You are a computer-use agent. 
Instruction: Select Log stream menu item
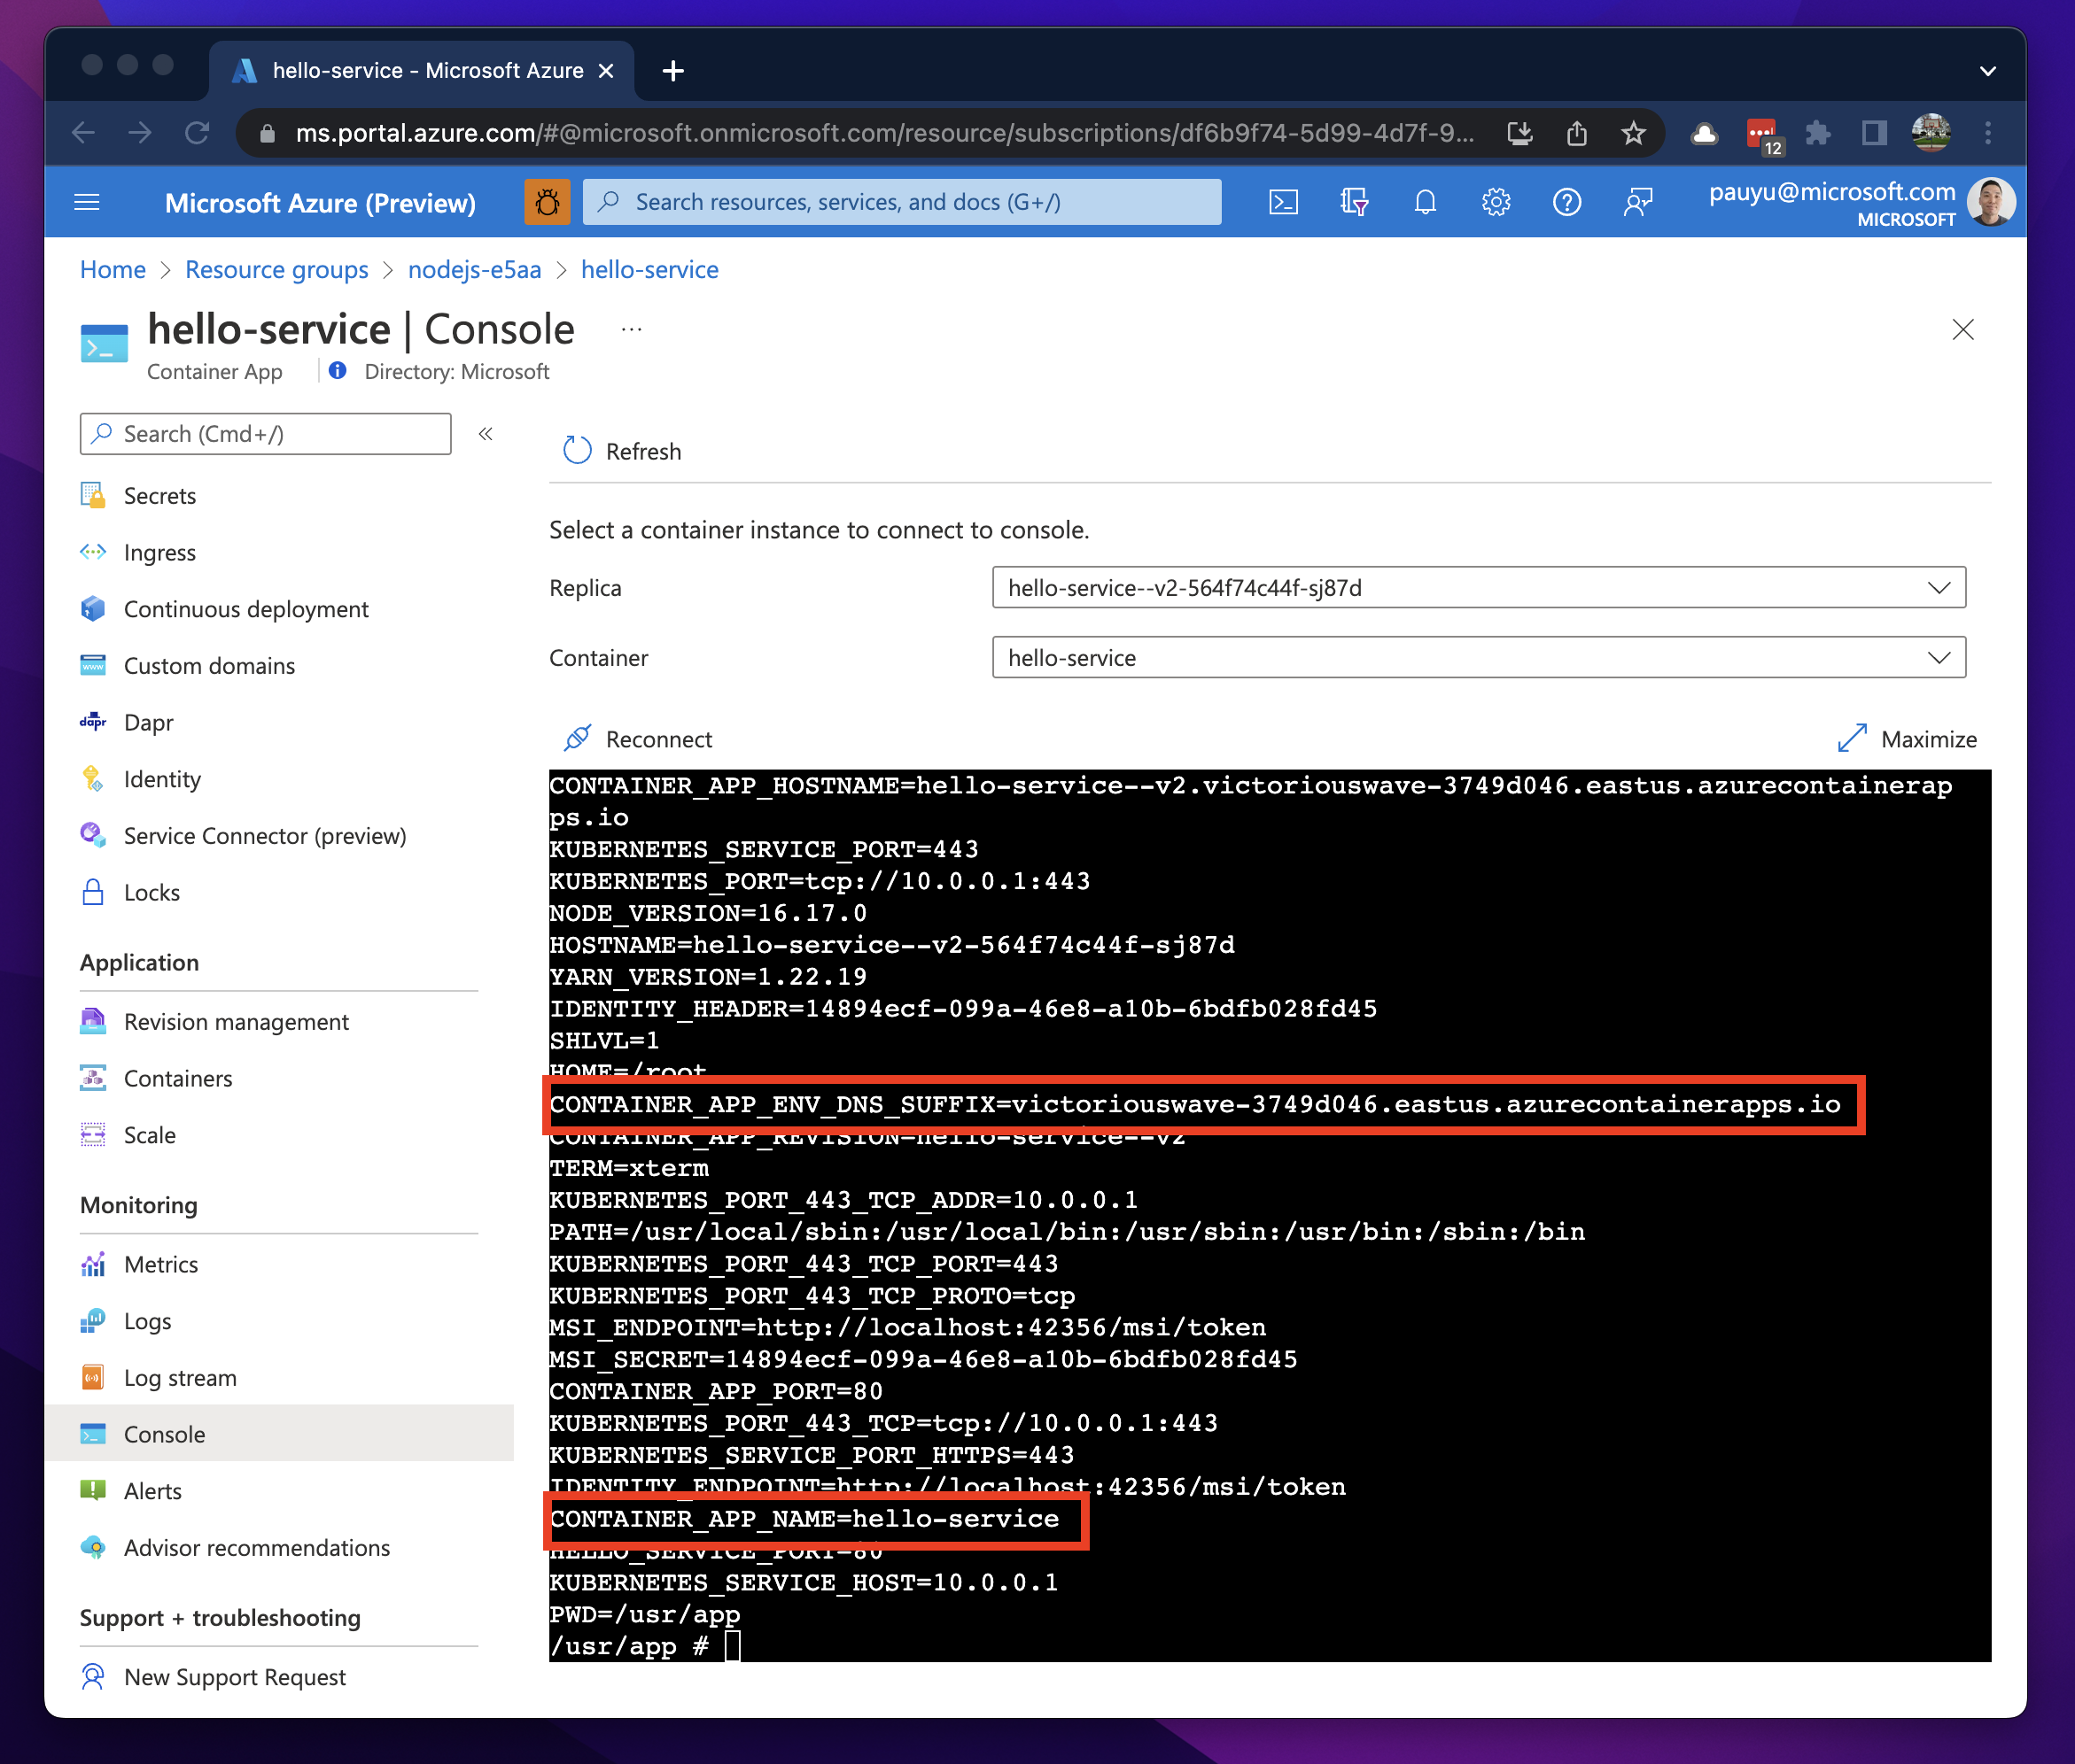[x=180, y=1378]
